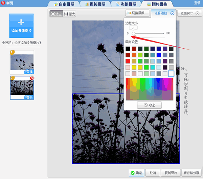Open the 修改尺寸 dropdown
203x179 pixels.
[x=189, y=13]
